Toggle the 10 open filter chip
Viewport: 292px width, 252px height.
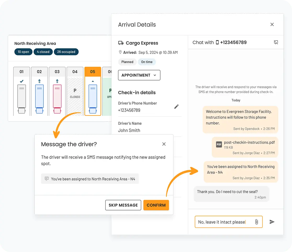23,52
